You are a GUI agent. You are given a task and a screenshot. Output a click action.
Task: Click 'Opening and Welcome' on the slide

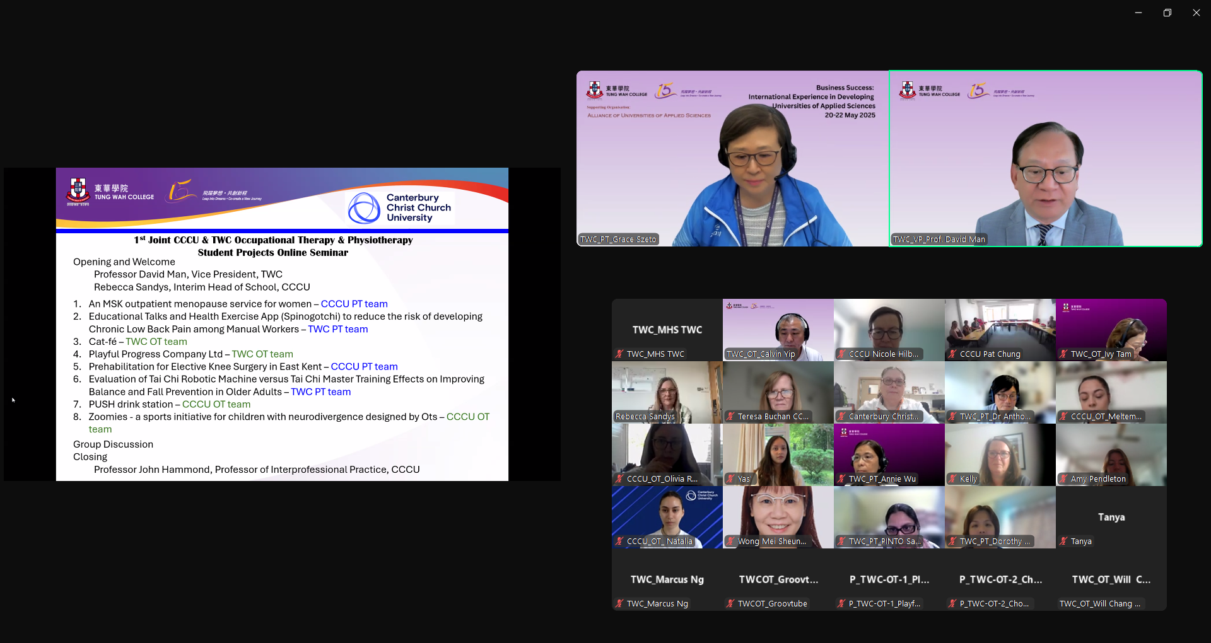(x=124, y=262)
